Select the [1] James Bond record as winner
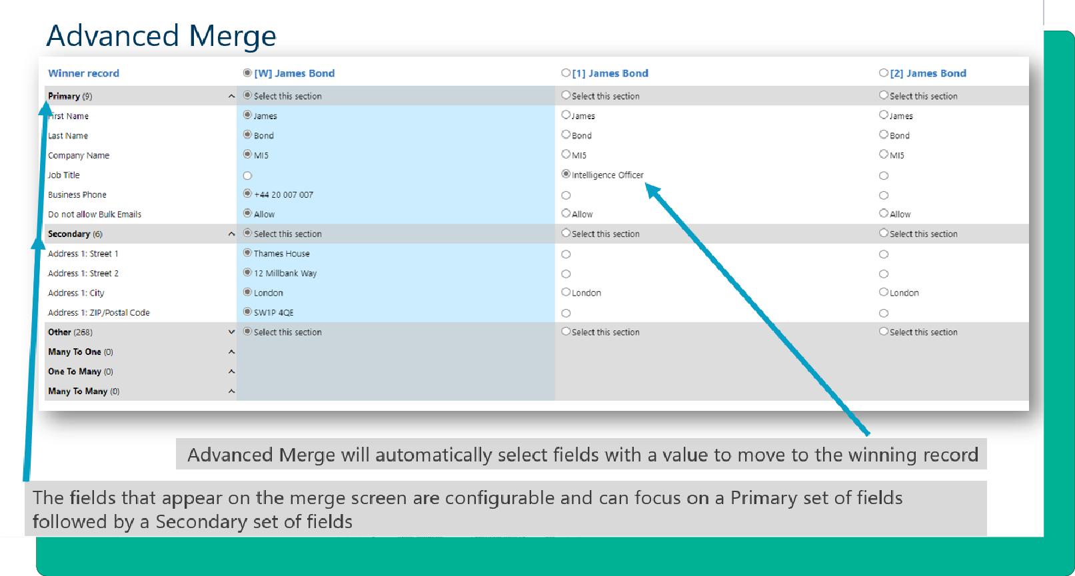 [566, 73]
